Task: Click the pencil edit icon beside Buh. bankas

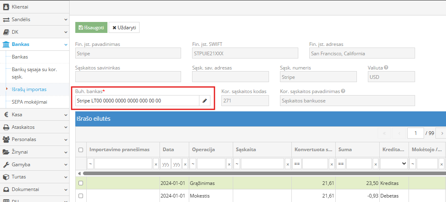Action: point(205,101)
